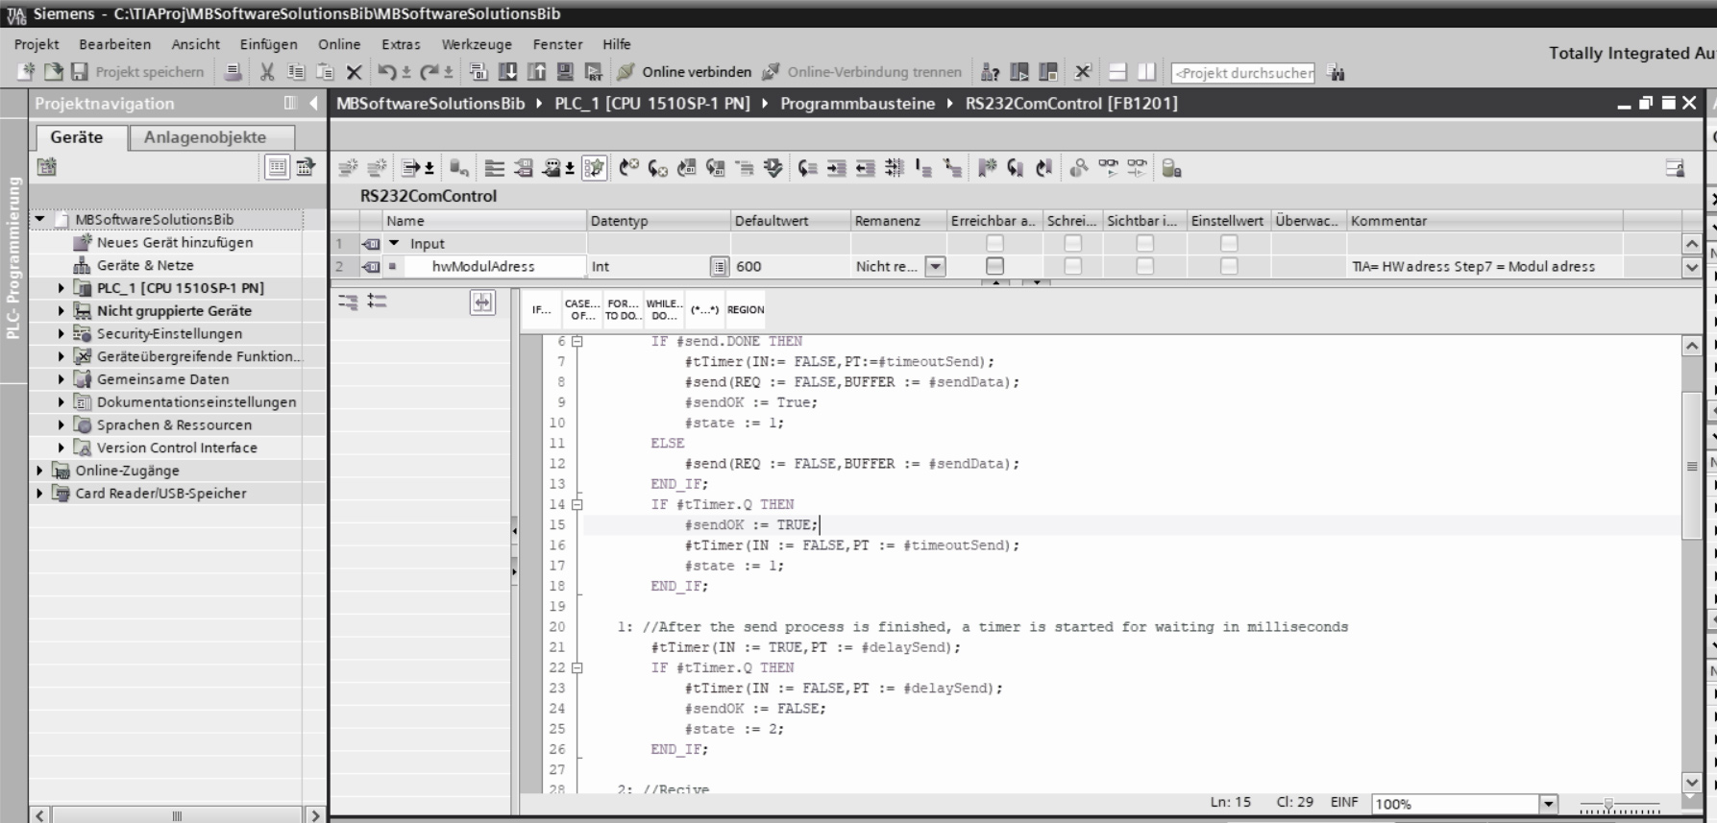The image size is (1717, 823).
Task: Delete selection with the X icon
Action: point(354,72)
